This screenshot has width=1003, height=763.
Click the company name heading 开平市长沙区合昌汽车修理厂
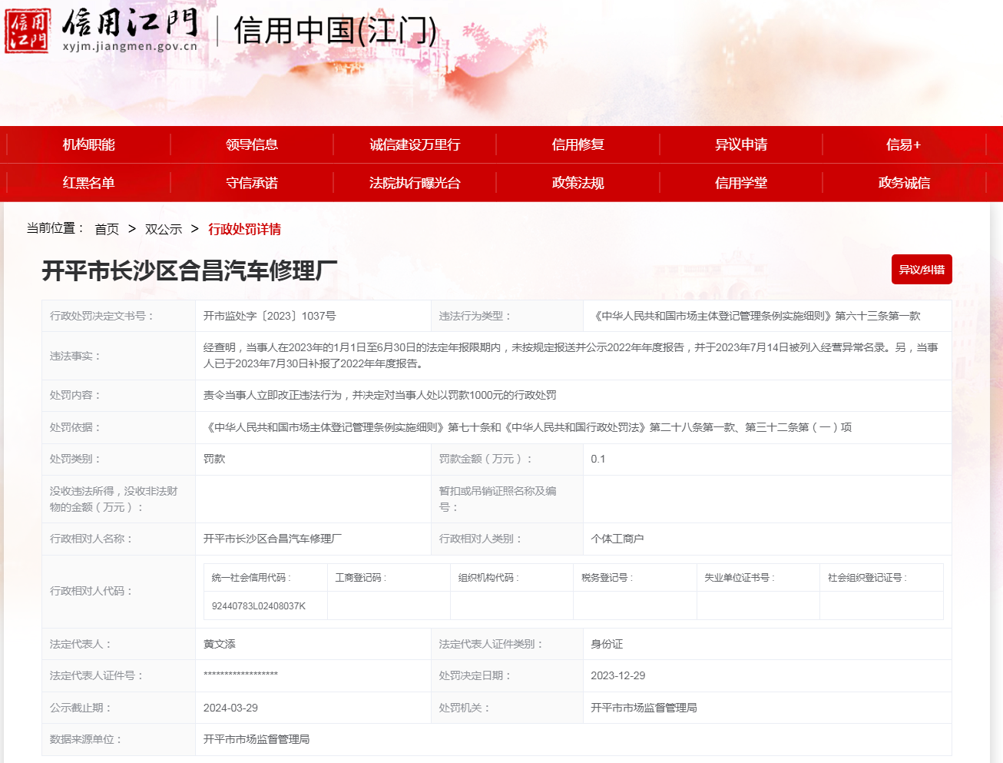[x=190, y=270]
